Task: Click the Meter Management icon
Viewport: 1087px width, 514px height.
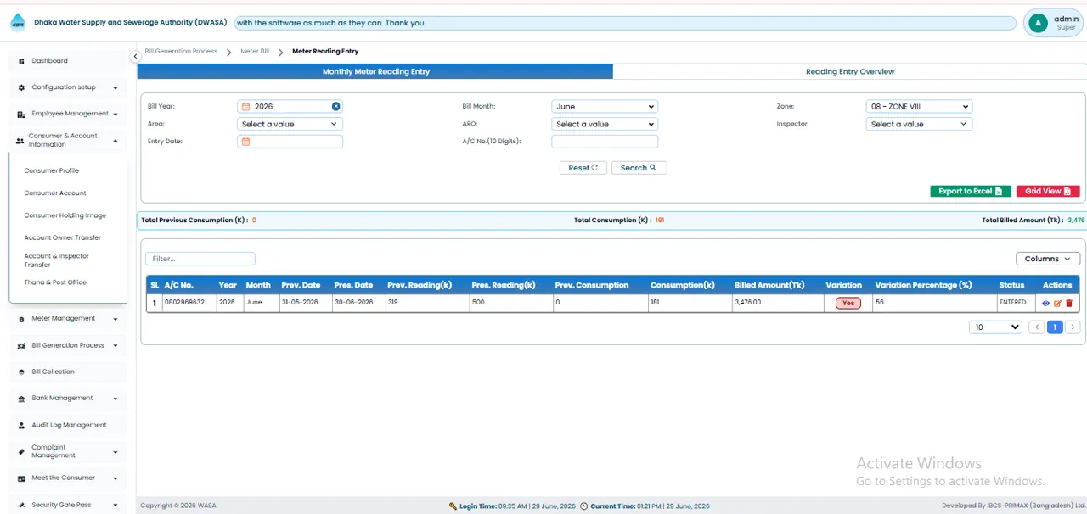Action: point(21,319)
